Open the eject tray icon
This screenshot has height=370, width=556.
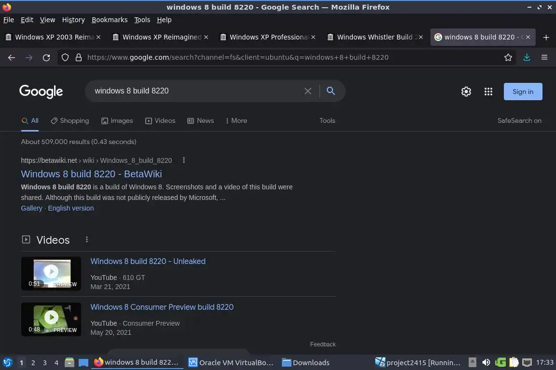pyautogui.click(x=473, y=362)
